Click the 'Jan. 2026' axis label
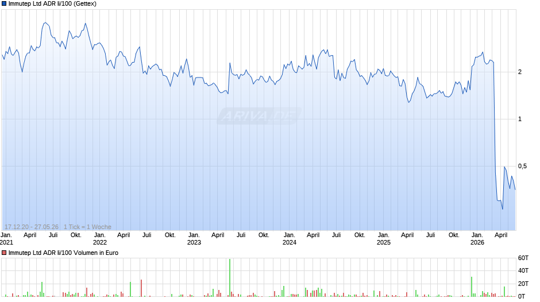Image resolution: width=540 pixels, height=302 pixels. pyautogui.click(x=477, y=239)
